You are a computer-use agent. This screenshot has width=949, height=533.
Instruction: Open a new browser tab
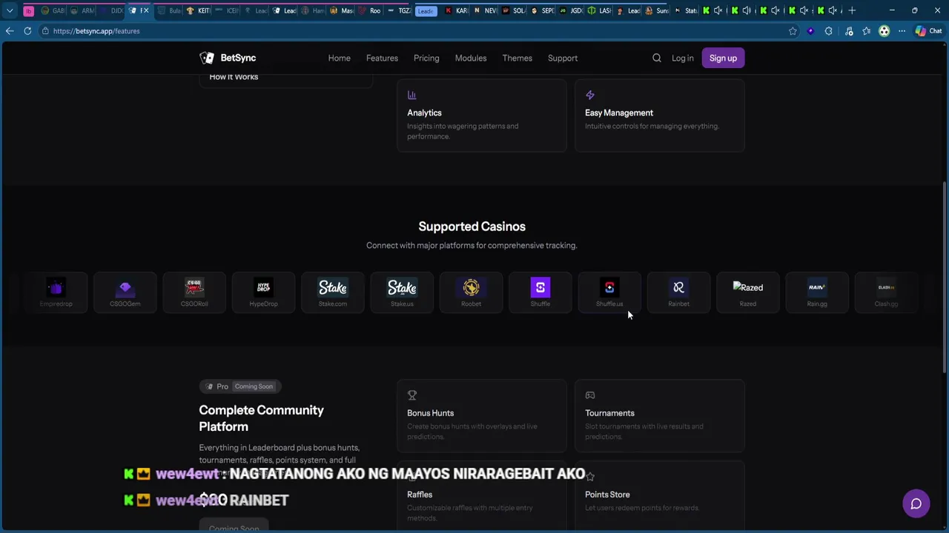click(852, 10)
